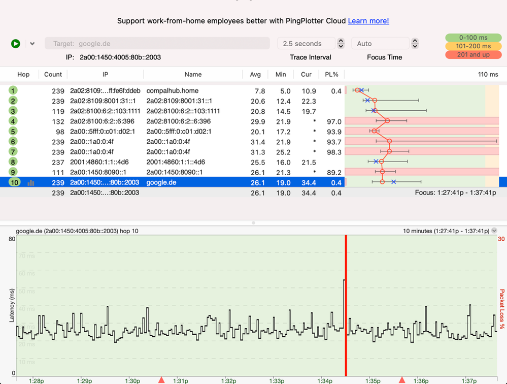Click the Trace Interval stepper arrows
Viewport: 507px width, 384px height.
[x=341, y=43]
